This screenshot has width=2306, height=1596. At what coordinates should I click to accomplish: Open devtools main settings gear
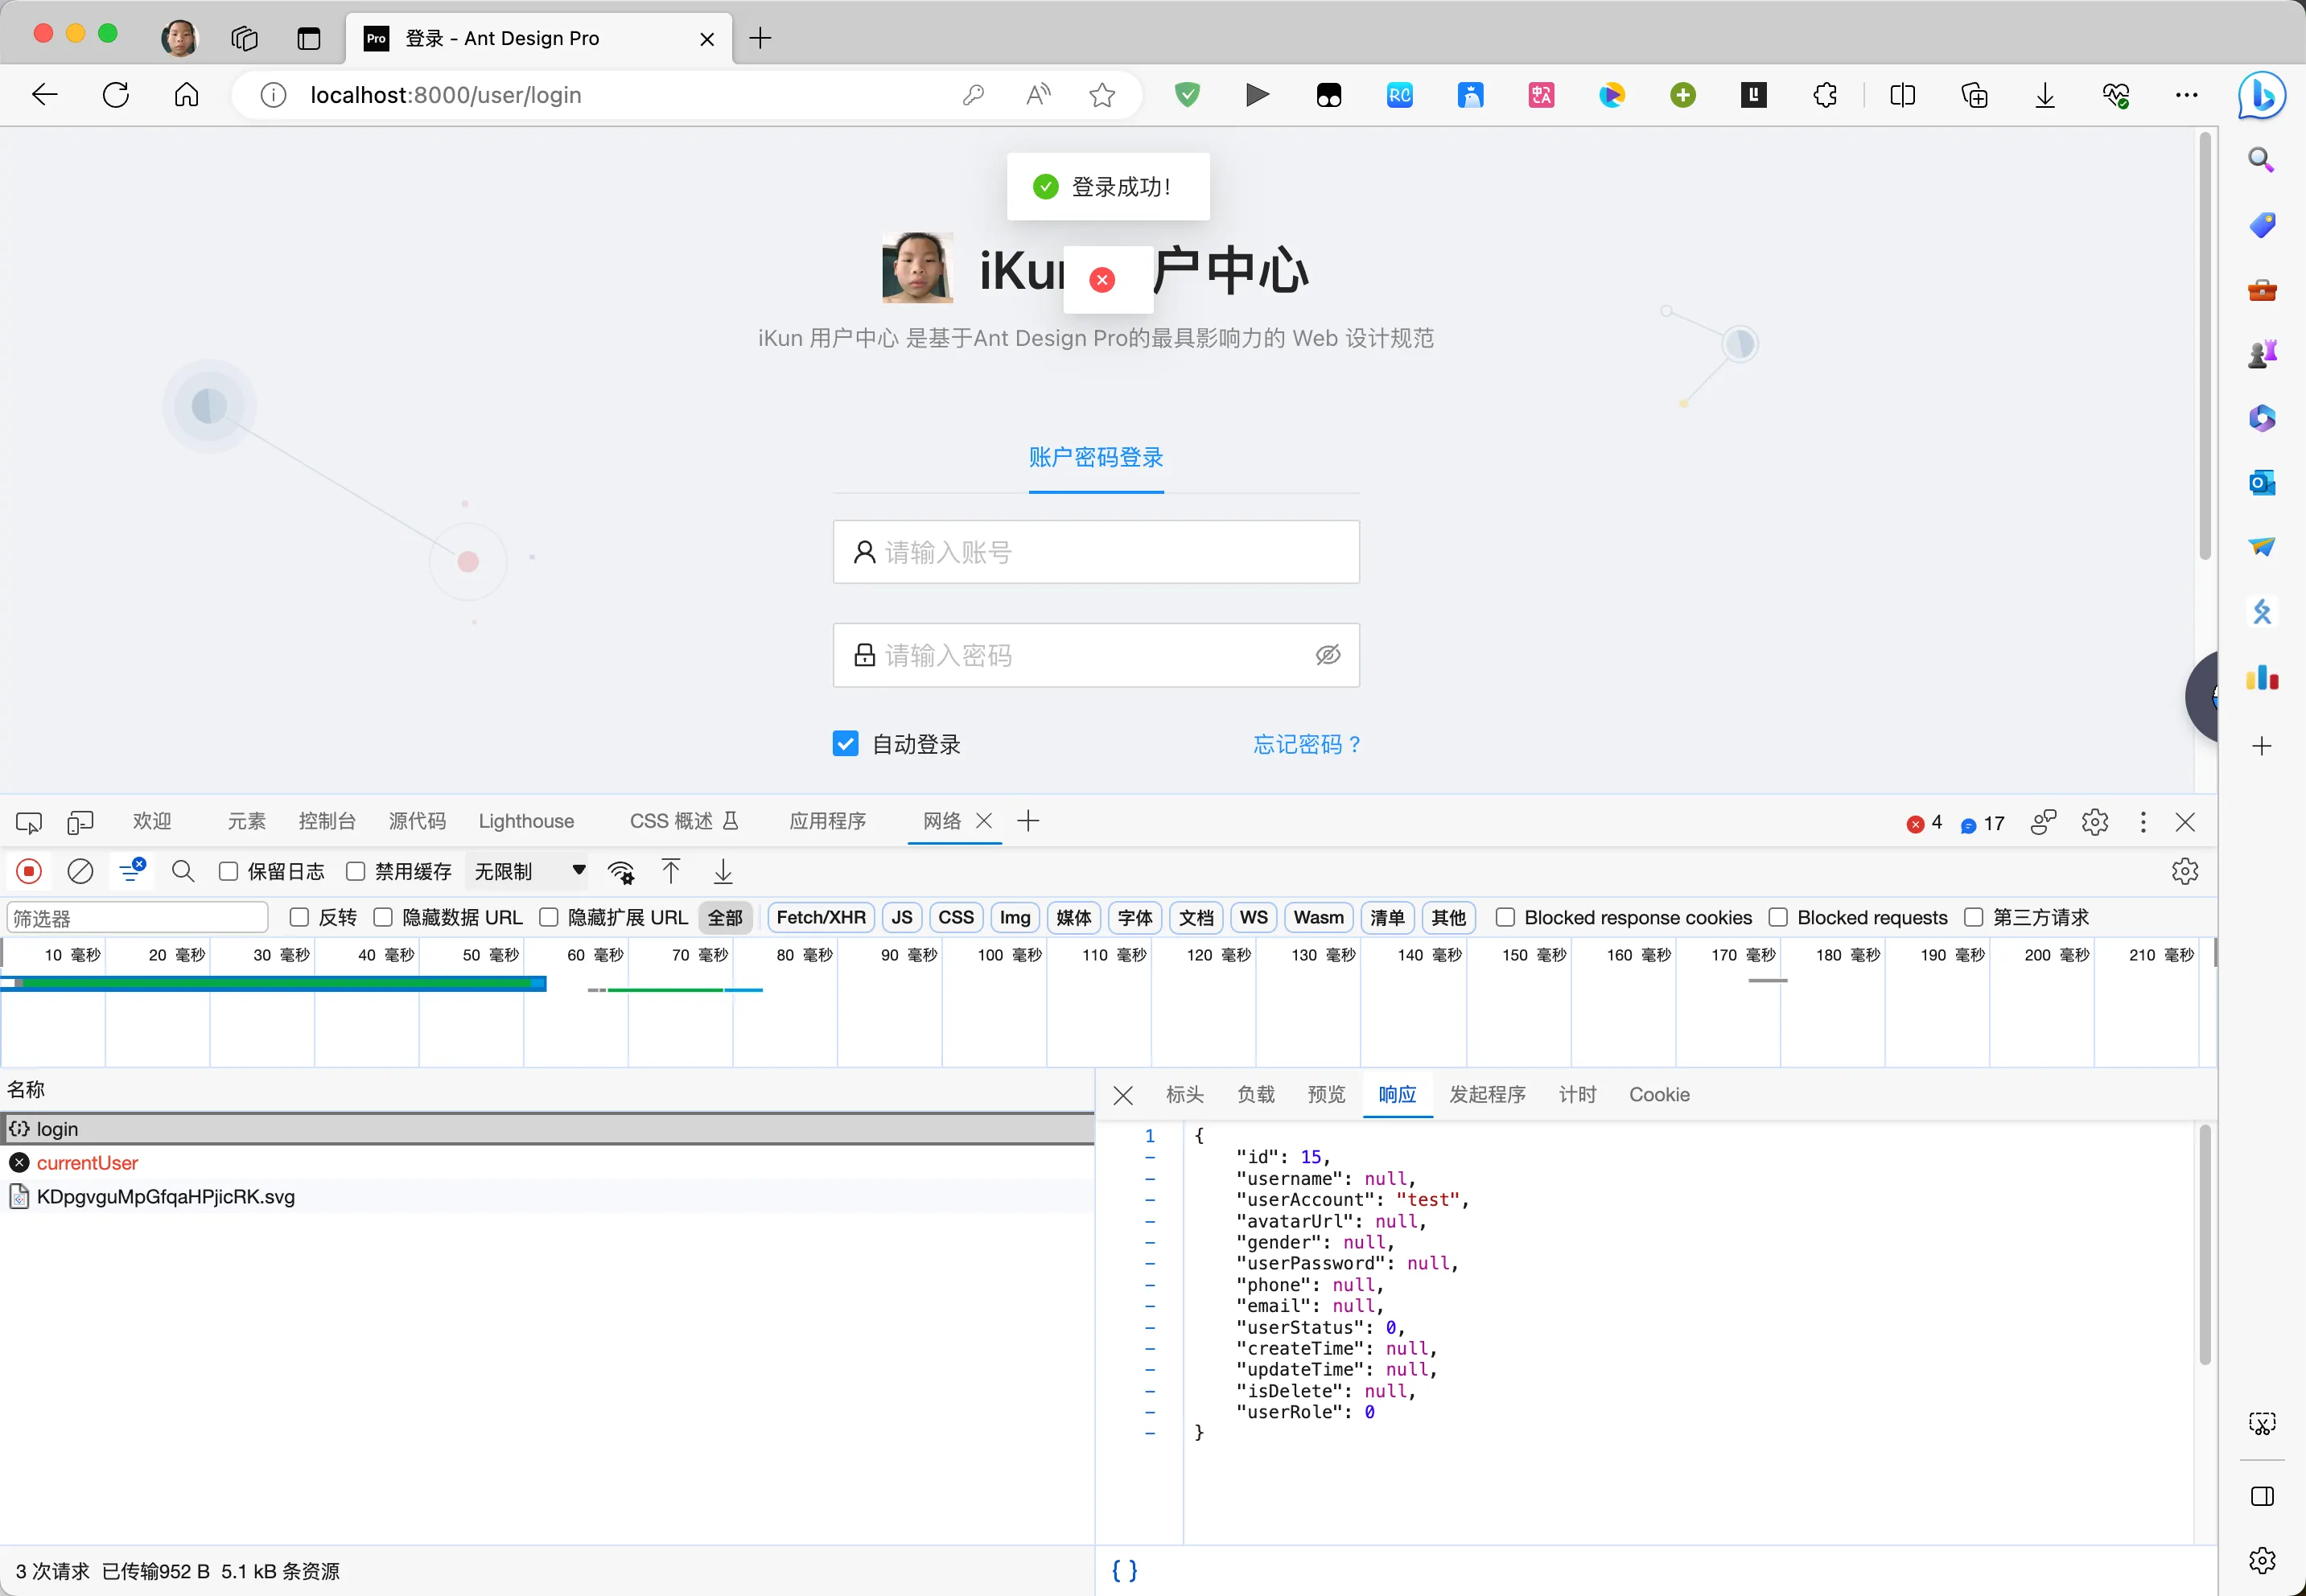click(x=2095, y=822)
